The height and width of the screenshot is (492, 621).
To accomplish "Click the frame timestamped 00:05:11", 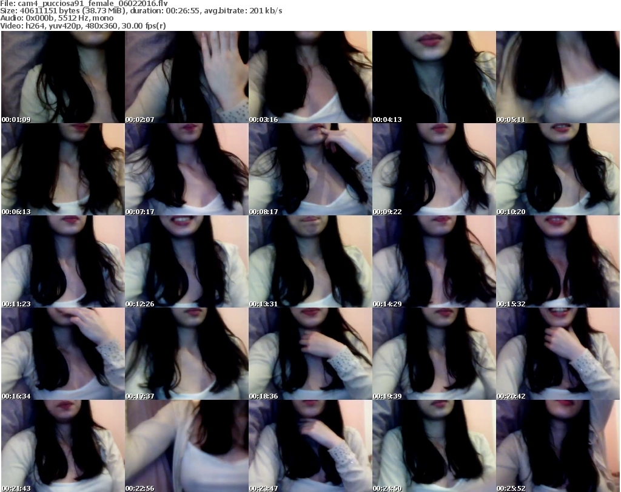I will tap(558, 77).
